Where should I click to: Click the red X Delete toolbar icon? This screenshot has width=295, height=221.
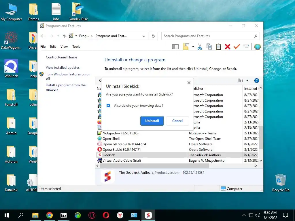click(228, 47)
